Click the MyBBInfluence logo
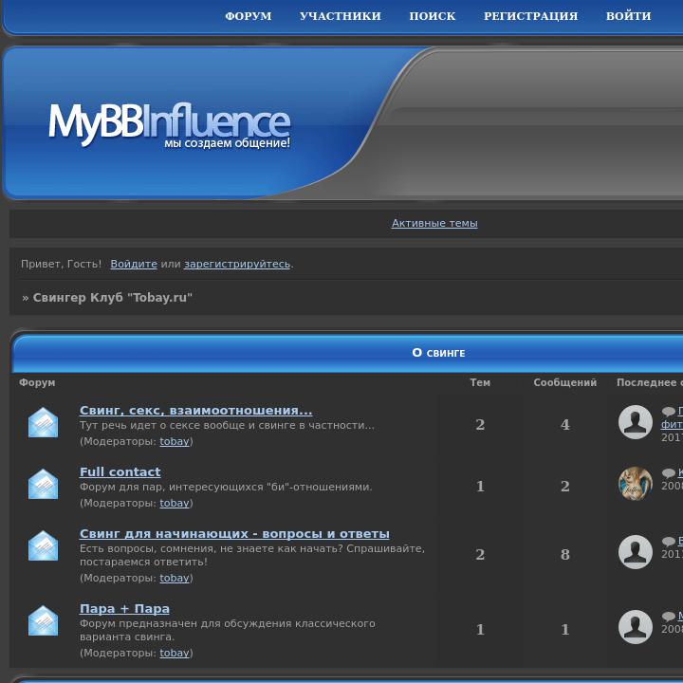This screenshot has height=683, width=683. coord(169,124)
